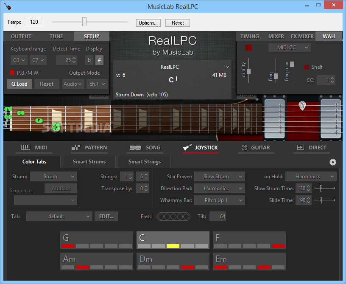The image size is (346, 284).
Task: Select flat 'b' display mode
Action: 89,60
